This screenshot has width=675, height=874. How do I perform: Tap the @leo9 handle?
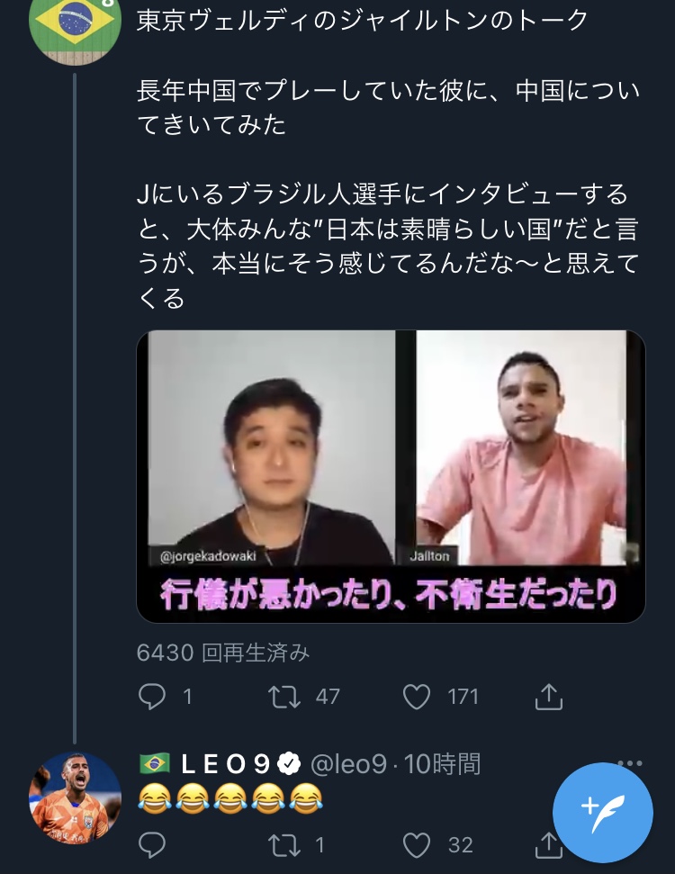[347, 764]
